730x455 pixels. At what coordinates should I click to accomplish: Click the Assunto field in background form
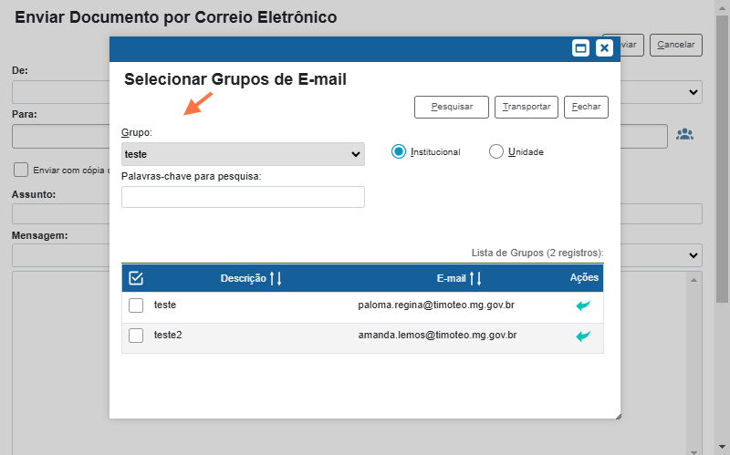[60, 214]
